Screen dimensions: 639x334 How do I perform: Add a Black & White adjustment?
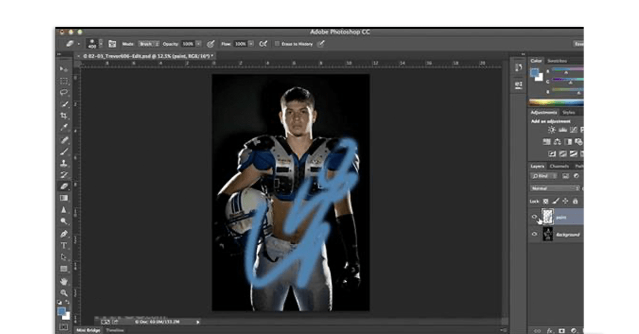point(568,142)
